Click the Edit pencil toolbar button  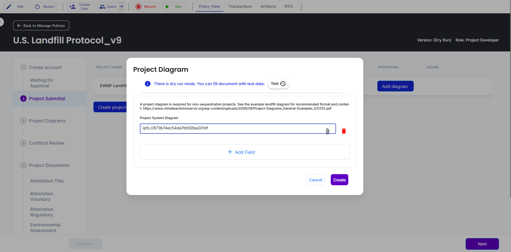tap(16, 7)
